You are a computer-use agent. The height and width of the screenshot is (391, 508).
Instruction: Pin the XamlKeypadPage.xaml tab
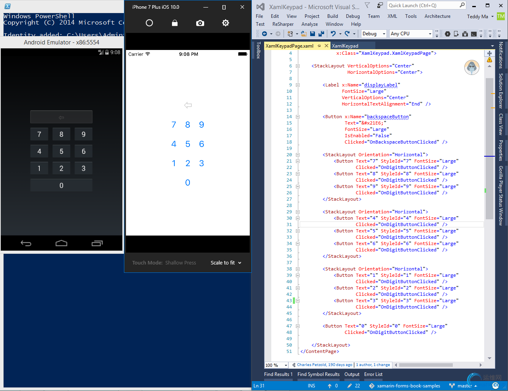[x=319, y=46]
